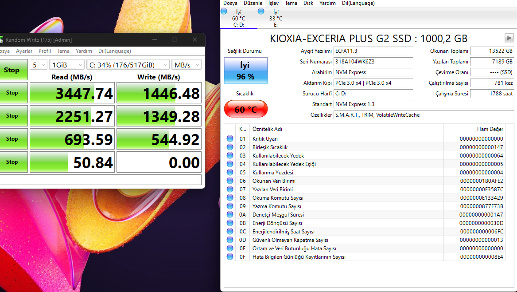This screenshot has height=292, width=517.
Task: Open the MB/s unit dropdown
Action: pyautogui.click(x=187, y=65)
